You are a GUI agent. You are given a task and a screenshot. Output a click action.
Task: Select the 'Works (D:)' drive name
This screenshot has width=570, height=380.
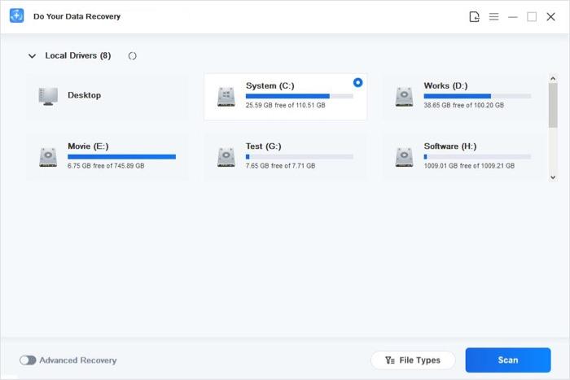(x=445, y=85)
